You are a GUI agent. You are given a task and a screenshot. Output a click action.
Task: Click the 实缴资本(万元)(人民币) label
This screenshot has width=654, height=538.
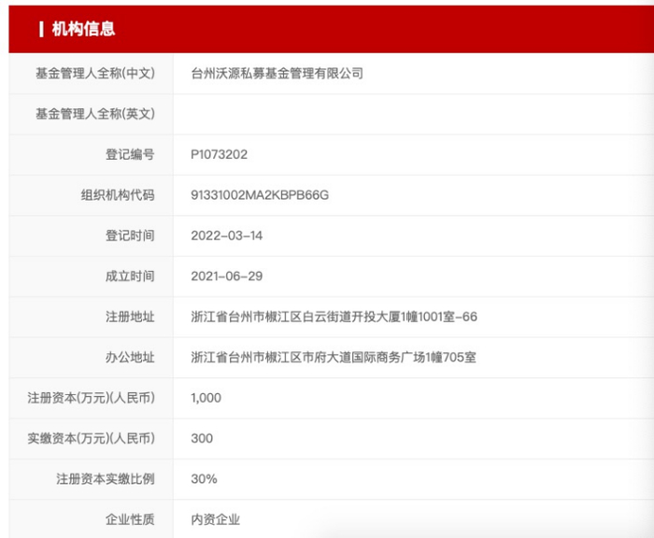click(x=91, y=438)
